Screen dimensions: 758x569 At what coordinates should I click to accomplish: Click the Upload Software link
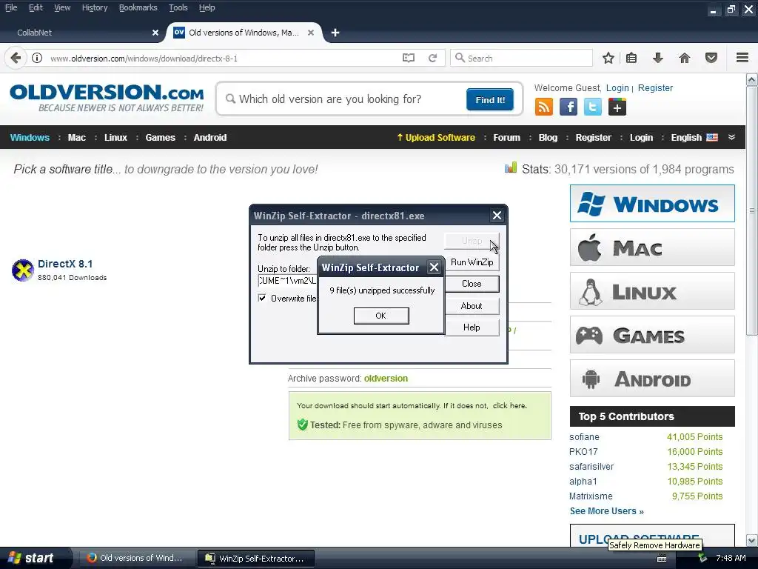436,137
